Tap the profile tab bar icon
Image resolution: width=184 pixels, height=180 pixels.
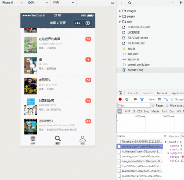83,140
